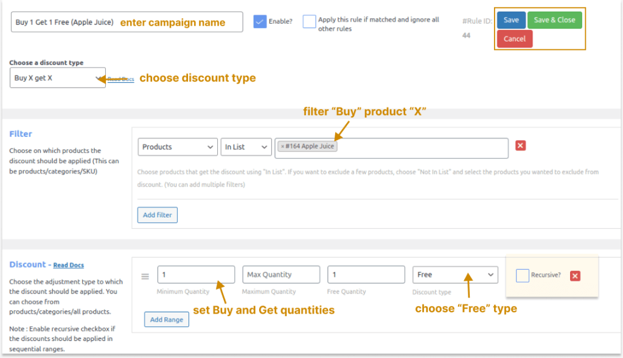Image resolution: width=623 pixels, height=358 pixels.
Task: Save the campaign with the blue Save button
Action: (x=511, y=19)
